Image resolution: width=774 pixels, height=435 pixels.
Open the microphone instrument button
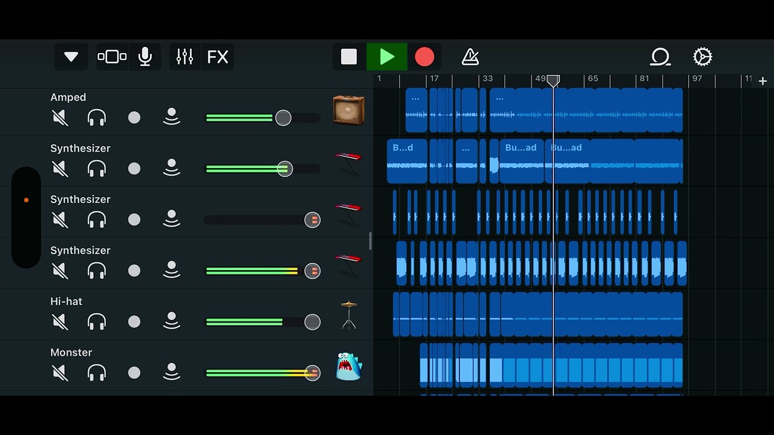(145, 57)
